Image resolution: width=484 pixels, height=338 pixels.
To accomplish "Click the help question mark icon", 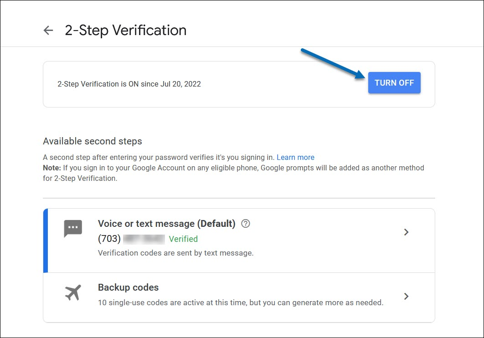I will [x=246, y=224].
